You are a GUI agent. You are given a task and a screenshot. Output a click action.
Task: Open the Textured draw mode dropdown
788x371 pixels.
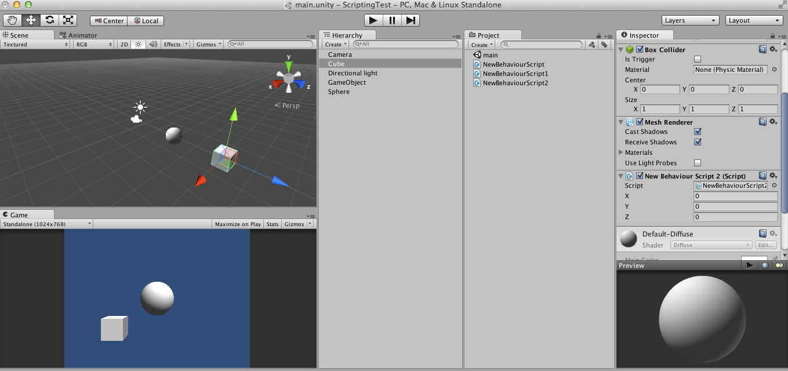tap(35, 44)
